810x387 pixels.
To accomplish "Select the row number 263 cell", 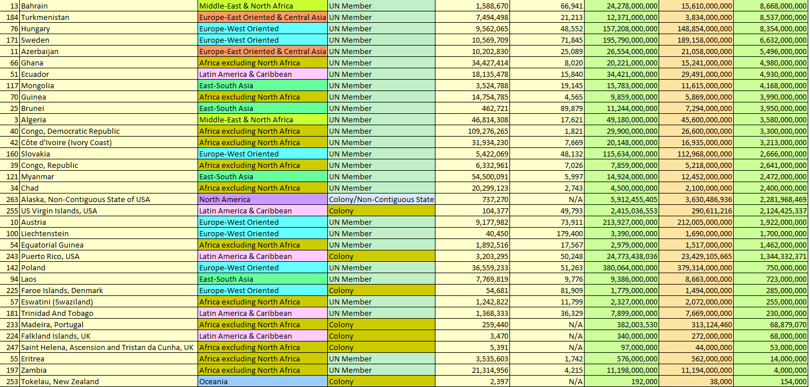I will point(10,199).
